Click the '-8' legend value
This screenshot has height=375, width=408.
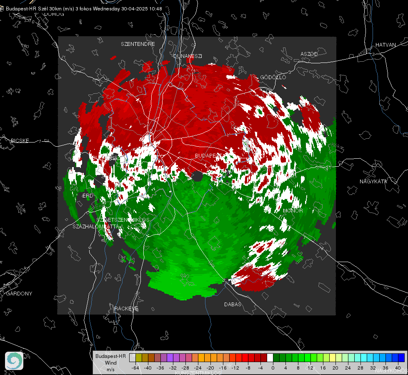248,368
